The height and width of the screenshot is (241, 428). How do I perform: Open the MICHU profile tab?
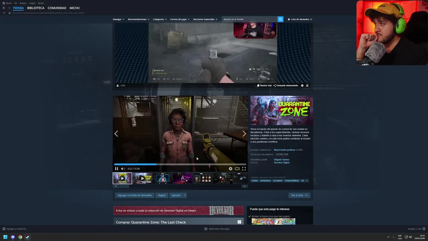pyautogui.click(x=75, y=8)
